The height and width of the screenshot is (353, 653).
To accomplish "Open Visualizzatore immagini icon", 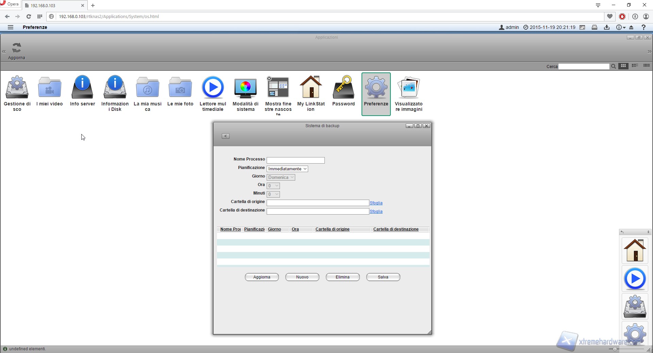I will point(408,88).
